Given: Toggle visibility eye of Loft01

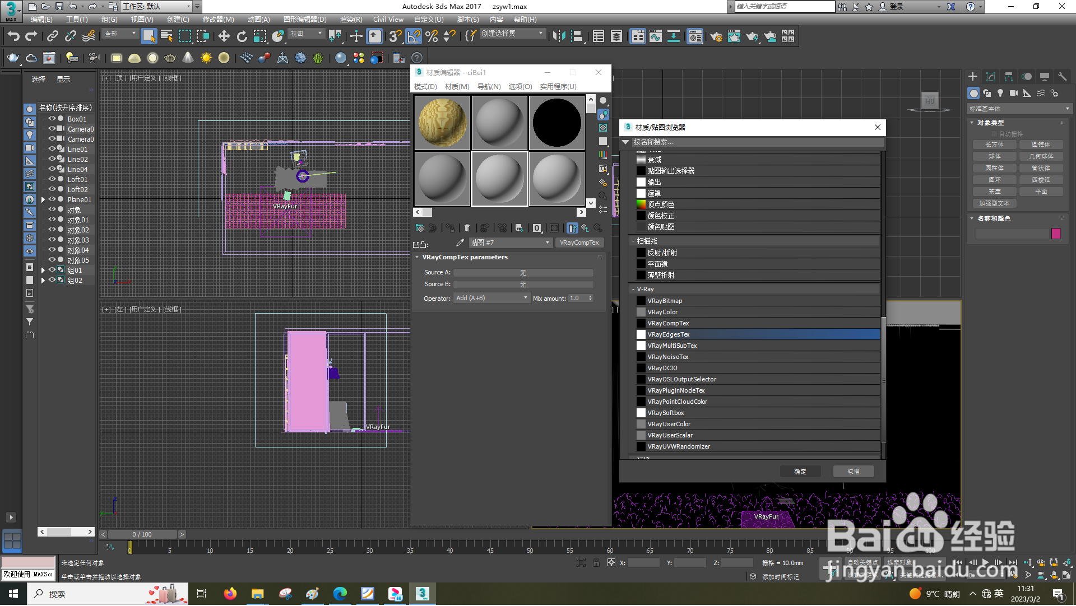Looking at the screenshot, I should tap(52, 179).
